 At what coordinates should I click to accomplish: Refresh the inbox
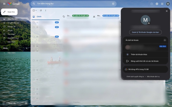coord(41,10)
